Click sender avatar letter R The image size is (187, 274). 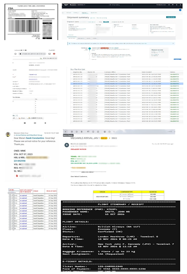coord(67,145)
